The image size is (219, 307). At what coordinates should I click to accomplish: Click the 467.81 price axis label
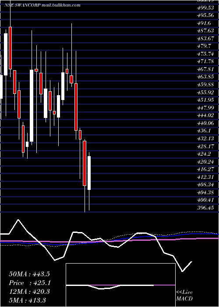(x=205, y=69)
